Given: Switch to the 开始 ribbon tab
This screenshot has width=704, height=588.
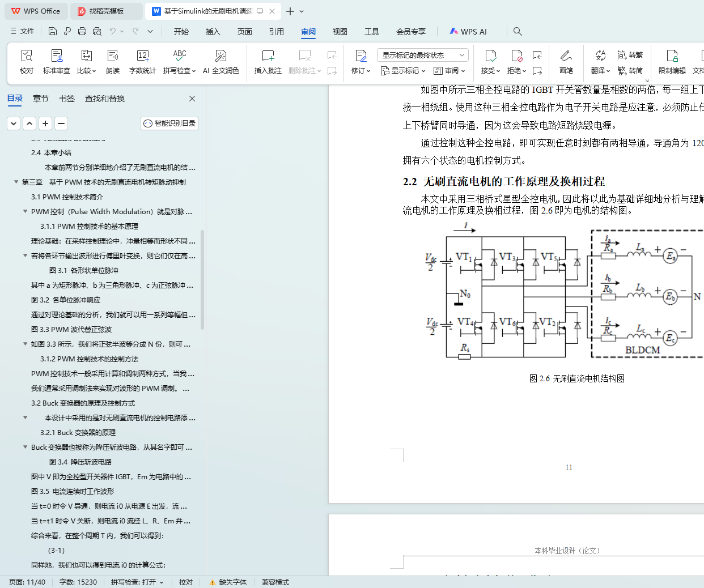Looking at the screenshot, I should 181,32.
